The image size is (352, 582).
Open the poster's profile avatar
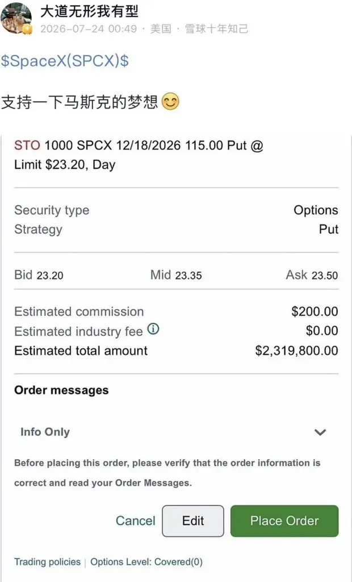[16, 19]
